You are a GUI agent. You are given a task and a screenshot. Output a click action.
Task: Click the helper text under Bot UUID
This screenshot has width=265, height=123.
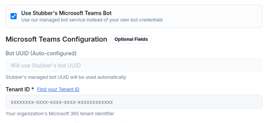66,77
